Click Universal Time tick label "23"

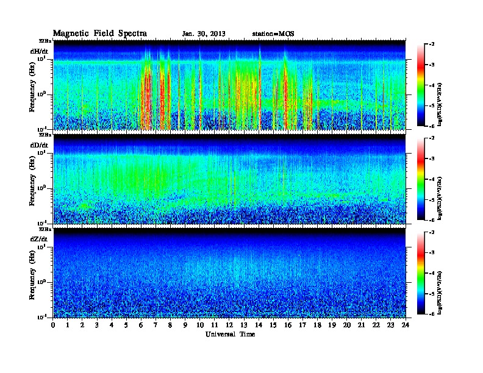[390, 325]
